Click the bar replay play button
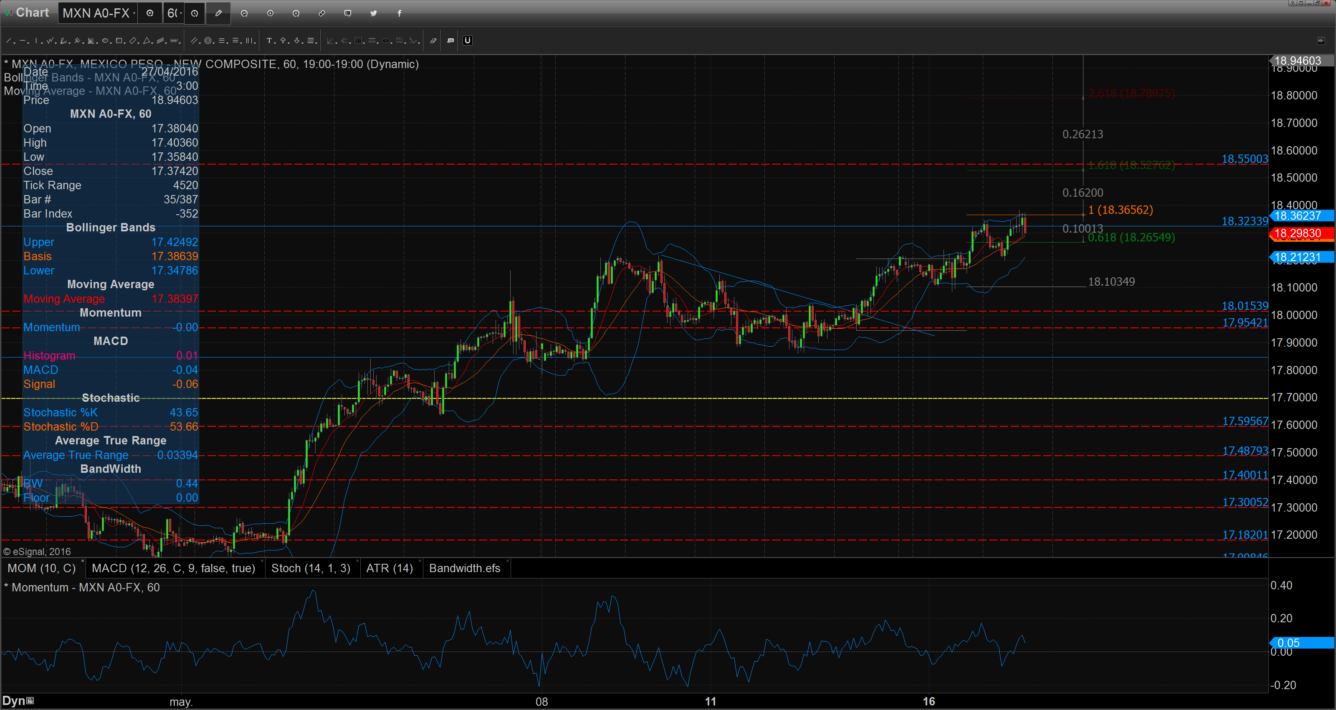The image size is (1336, 710). click(x=270, y=13)
